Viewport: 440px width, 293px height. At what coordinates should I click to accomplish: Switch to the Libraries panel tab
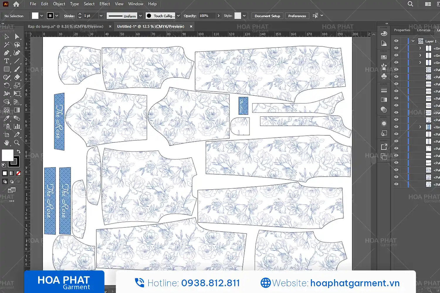coord(424,30)
